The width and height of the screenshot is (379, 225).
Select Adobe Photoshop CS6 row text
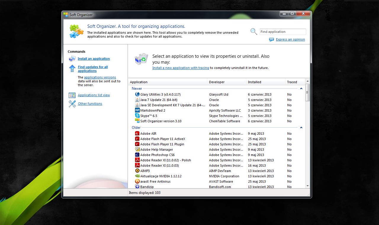(158, 155)
